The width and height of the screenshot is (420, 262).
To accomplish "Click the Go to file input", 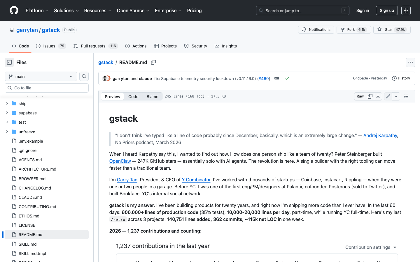I will click(47, 88).
